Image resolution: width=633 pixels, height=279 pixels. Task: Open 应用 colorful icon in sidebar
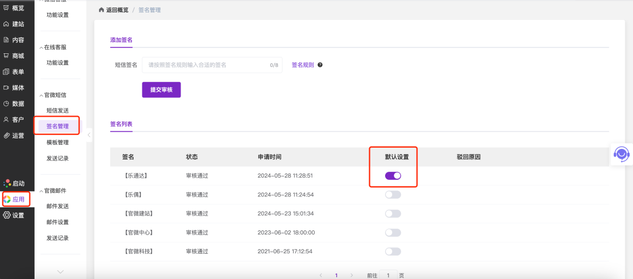click(7, 199)
